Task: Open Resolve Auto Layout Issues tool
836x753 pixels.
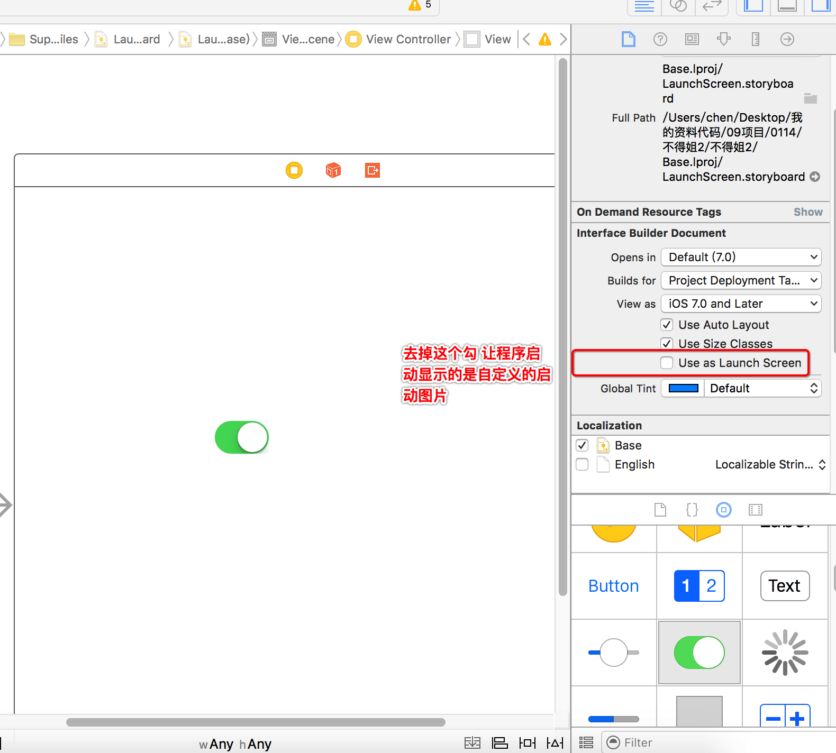Action: [x=555, y=742]
